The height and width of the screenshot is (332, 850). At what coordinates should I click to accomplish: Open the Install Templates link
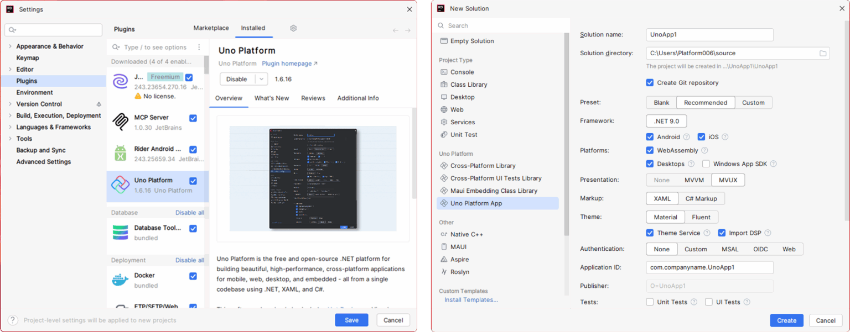coord(471,300)
